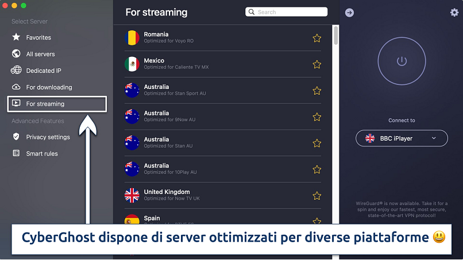This screenshot has height=260, width=463.
Task: Open For downloading servers
Action: pos(49,87)
